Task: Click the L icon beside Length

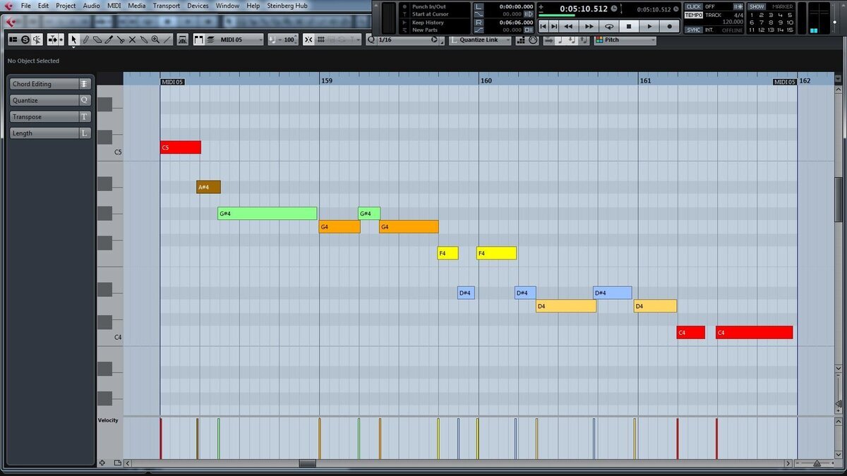Action: (85, 133)
